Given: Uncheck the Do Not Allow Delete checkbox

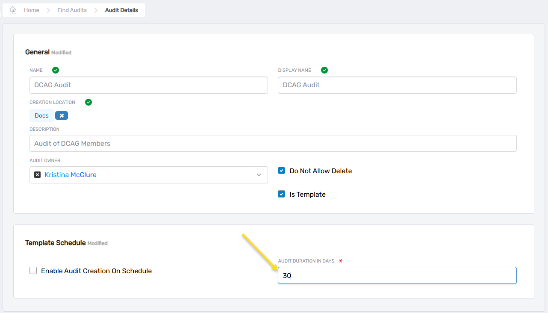Looking at the screenshot, I should click(281, 171).
